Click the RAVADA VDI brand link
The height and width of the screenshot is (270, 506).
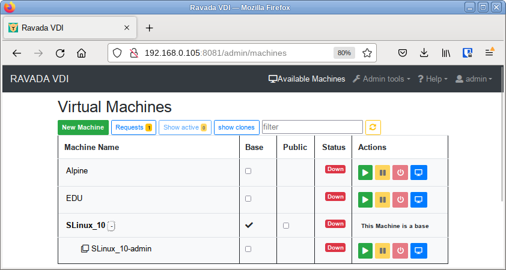pyautogui.click(x=40, y=79)
